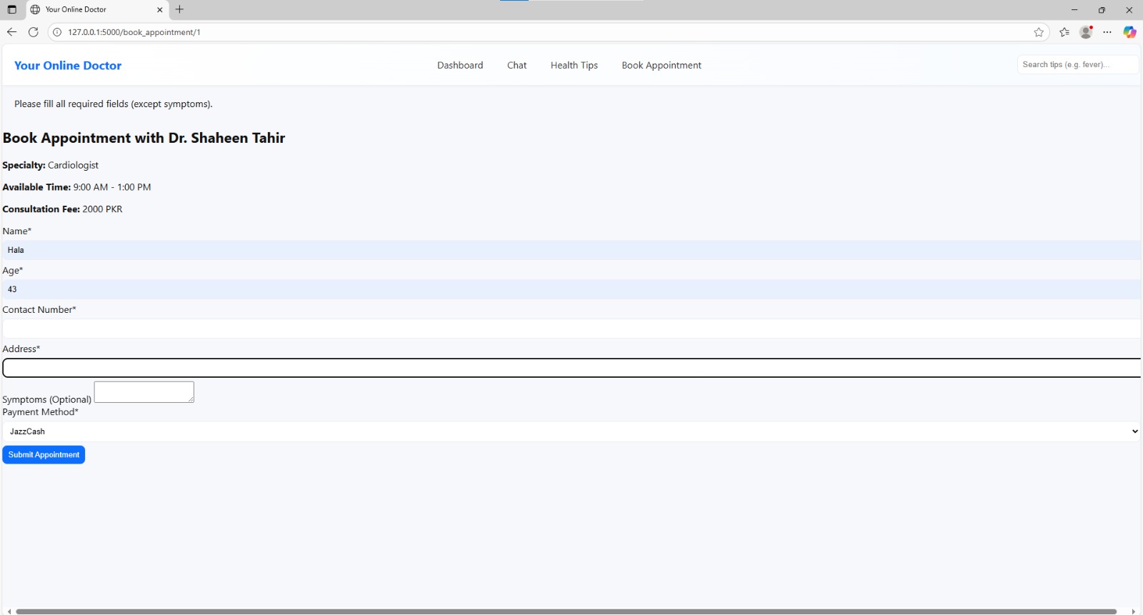Click the '9:00 AM - 1:00 PM' available time
This screenshot has height=615, width=1143.
(112, 187)
